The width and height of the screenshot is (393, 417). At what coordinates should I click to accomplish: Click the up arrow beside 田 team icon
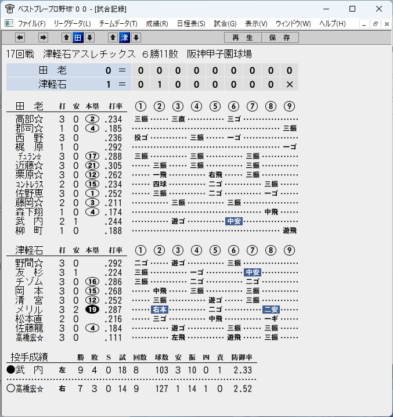point(67,38)
